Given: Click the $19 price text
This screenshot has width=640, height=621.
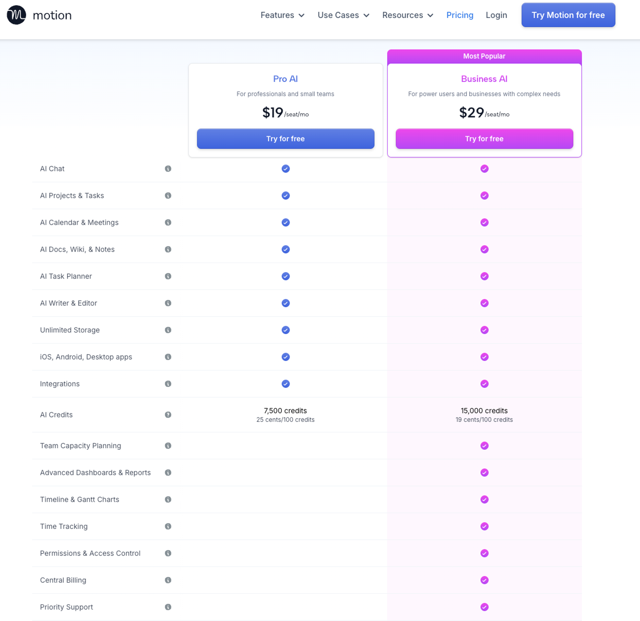Looking at the screenshot, I should click(x=273, y=112).
